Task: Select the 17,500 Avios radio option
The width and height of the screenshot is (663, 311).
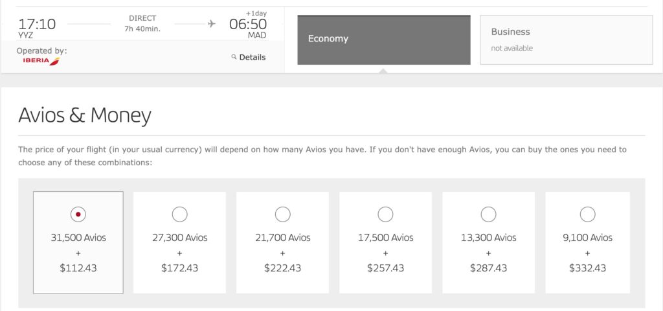Action: (x=385, y=213)
